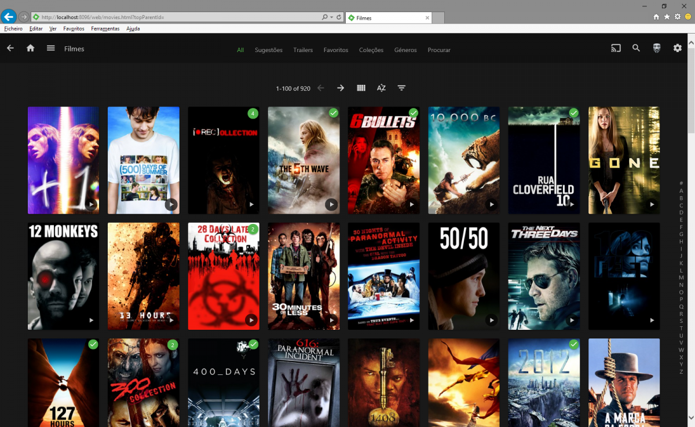Image resolution: width=695 pixels, height=427 pixels.
Task: Open the Géneros tab
Action: point(405,50)
